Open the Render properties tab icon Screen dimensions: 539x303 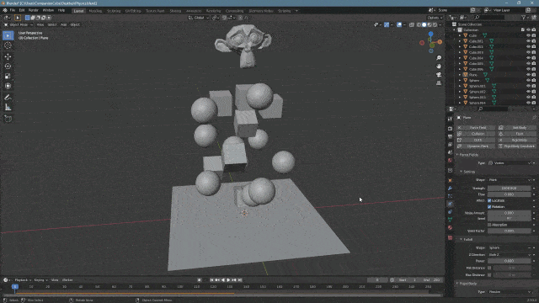[x=450, y=129]
